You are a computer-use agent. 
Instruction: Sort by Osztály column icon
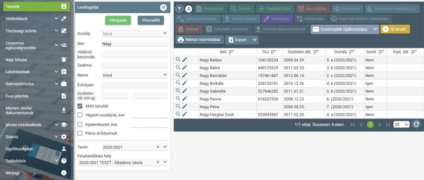point(352,52)
